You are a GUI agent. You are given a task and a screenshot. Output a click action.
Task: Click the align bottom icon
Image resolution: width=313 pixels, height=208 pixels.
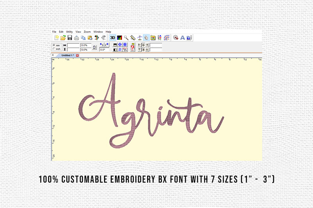tap(147, 50)
